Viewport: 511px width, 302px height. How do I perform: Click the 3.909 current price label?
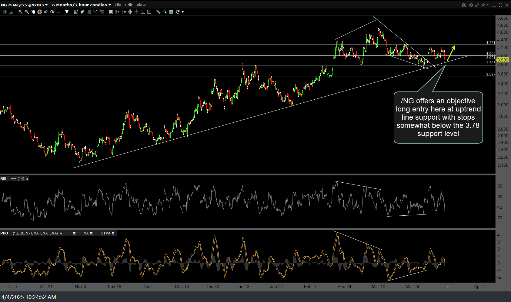503,60
